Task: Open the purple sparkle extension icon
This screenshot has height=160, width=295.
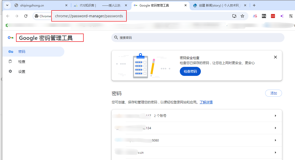Action: click(x=282, y=16)
